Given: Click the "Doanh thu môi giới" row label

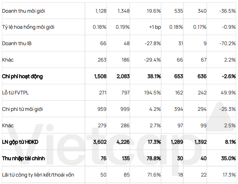Looking at the screenshot, I should tap(23, 11).
